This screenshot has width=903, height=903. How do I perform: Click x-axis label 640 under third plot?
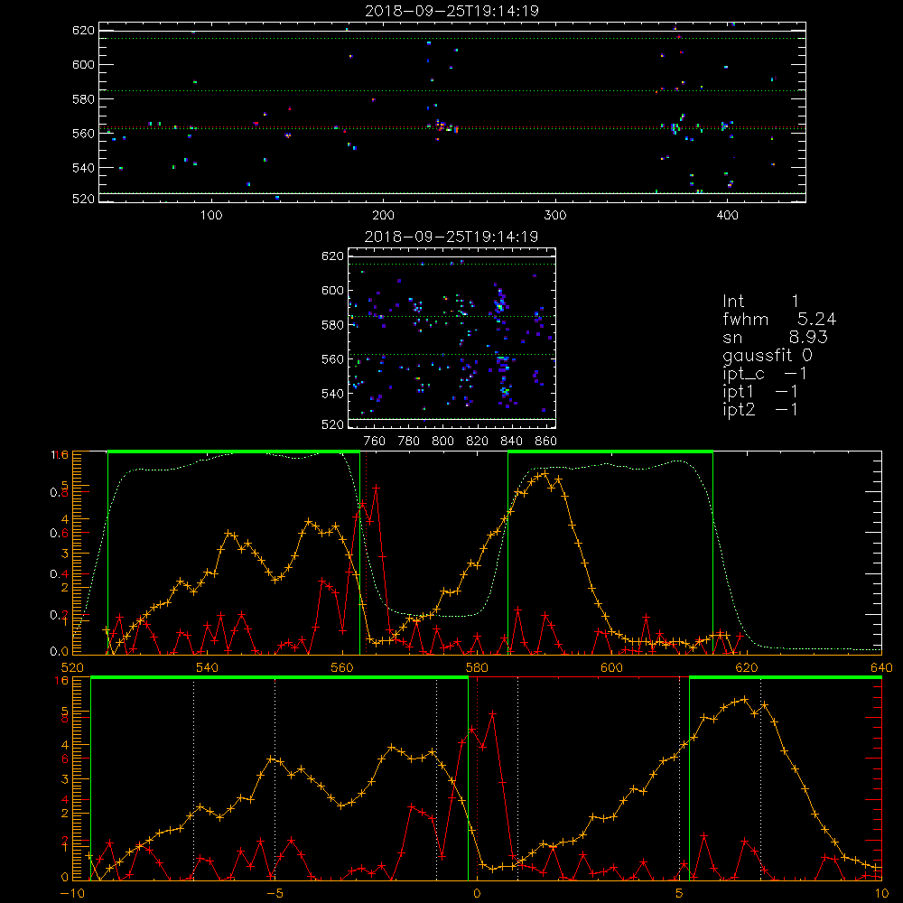coord(881,668)
